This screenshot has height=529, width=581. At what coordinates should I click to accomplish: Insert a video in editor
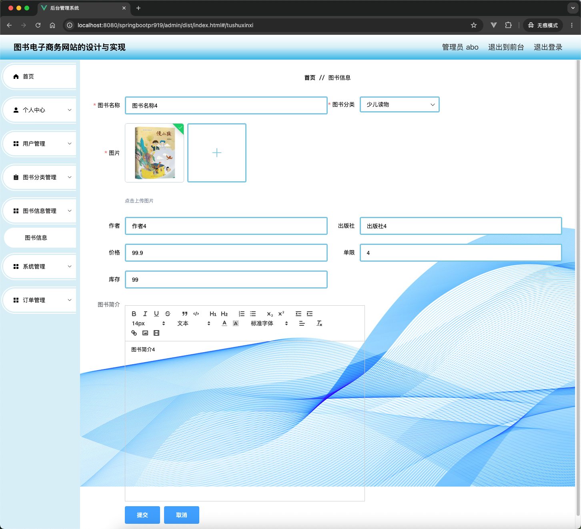coord(156,333)
